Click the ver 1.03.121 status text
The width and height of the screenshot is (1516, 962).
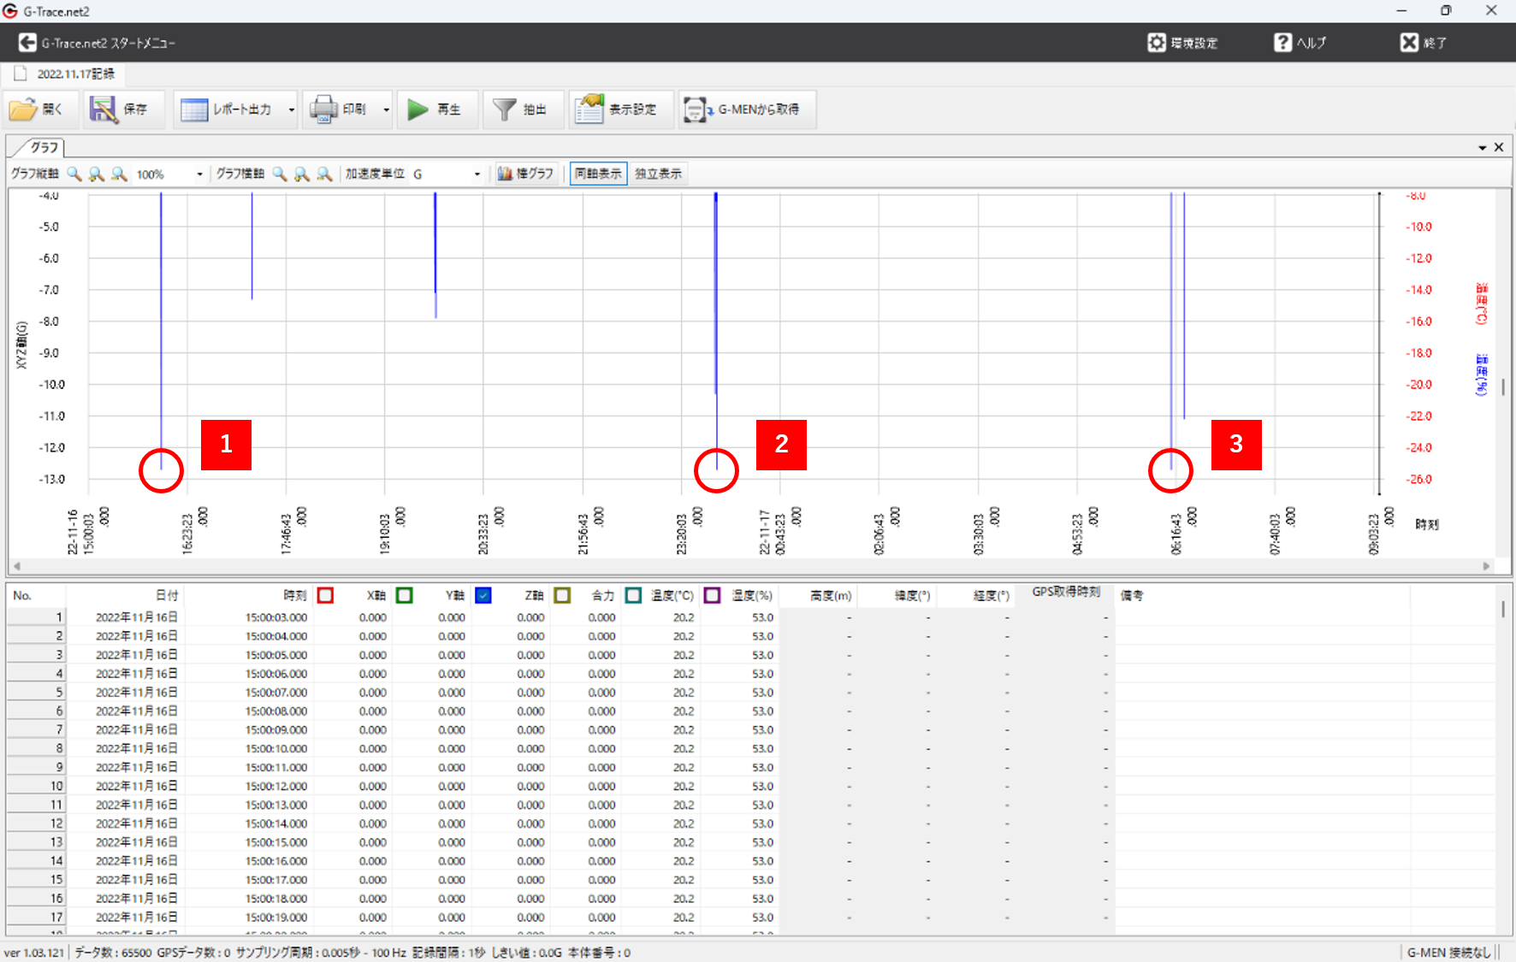point(34,953)
